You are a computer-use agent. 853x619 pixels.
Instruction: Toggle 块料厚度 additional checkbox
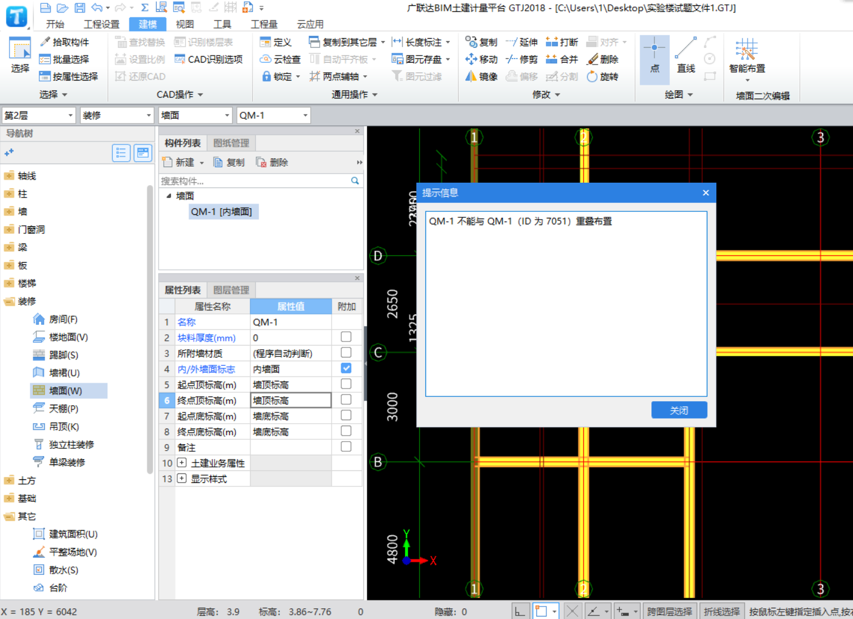(x=346, y=337)
